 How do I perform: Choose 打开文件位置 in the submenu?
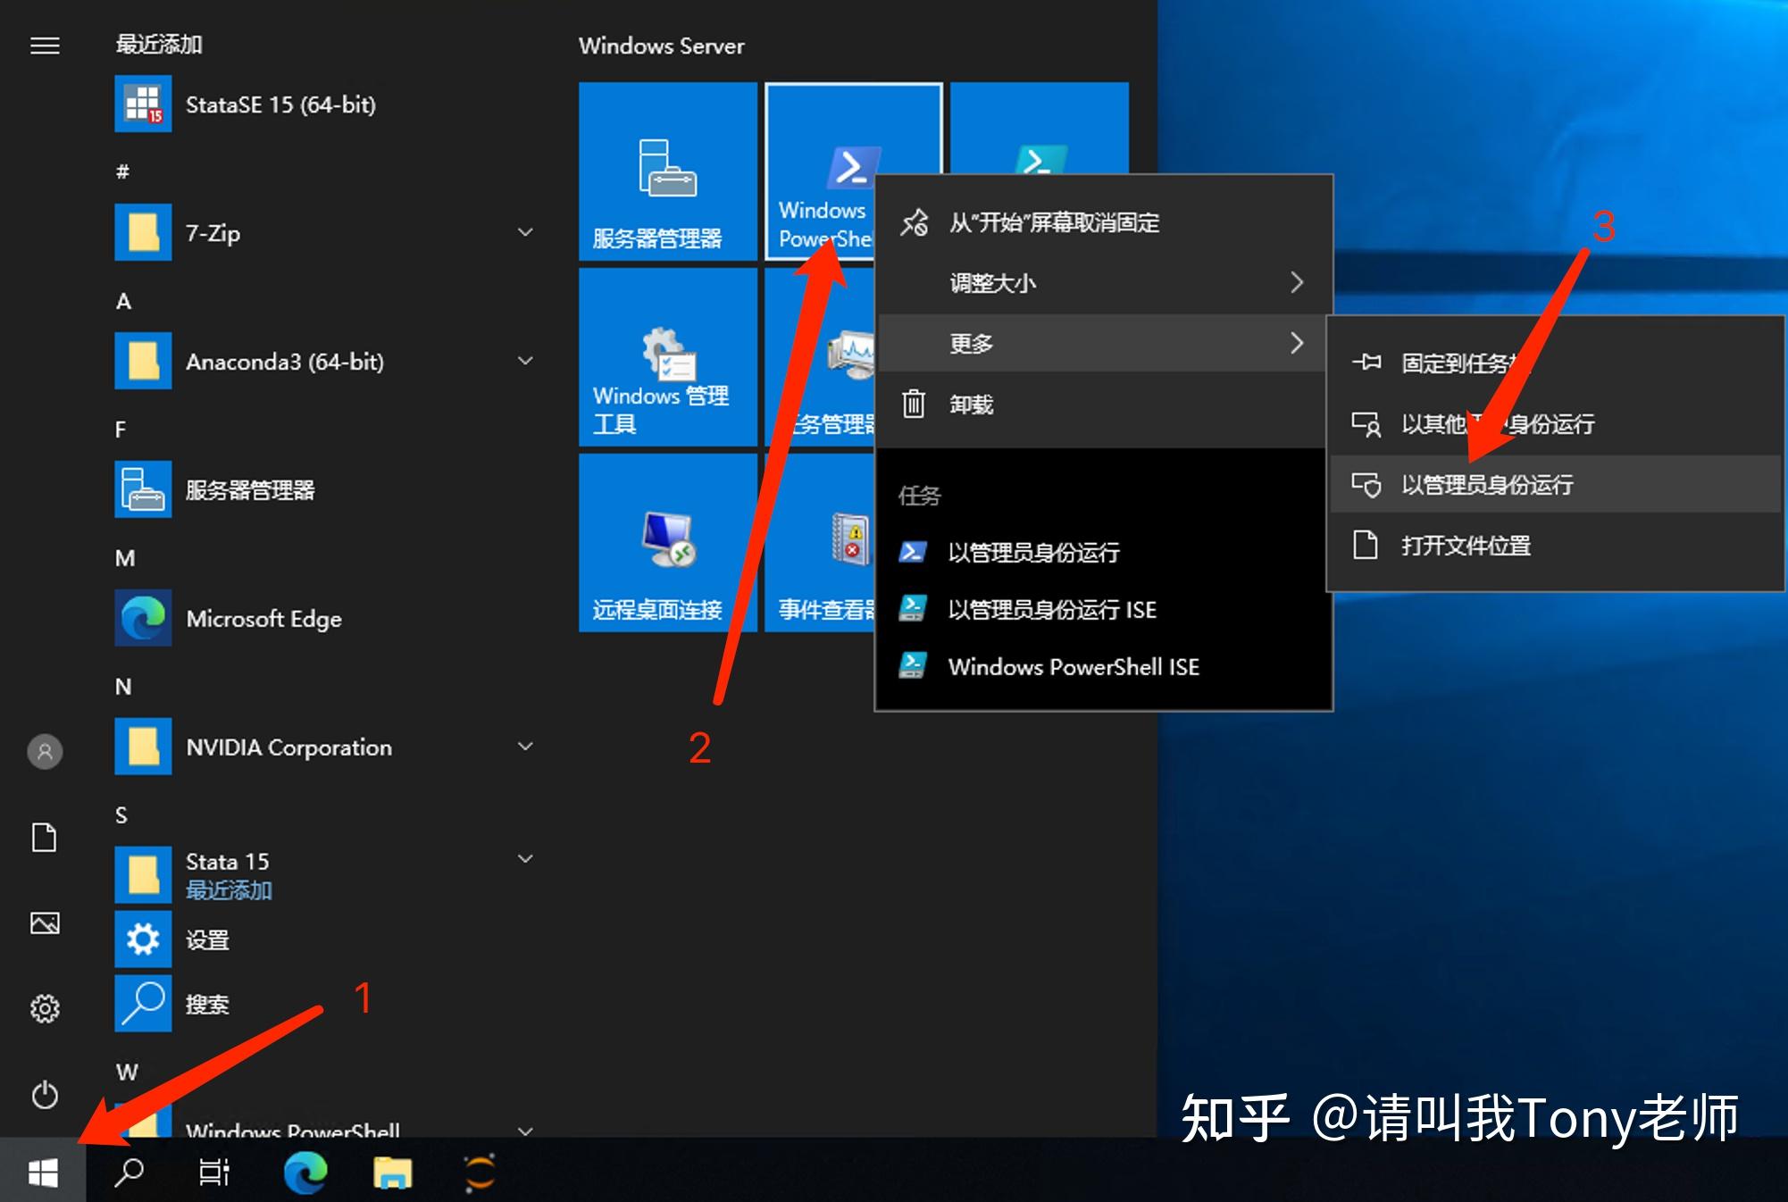1556,546
